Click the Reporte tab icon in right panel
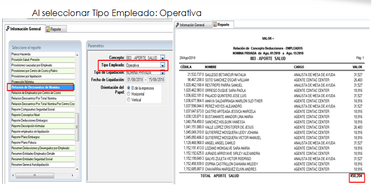 [x=215, y=25]
